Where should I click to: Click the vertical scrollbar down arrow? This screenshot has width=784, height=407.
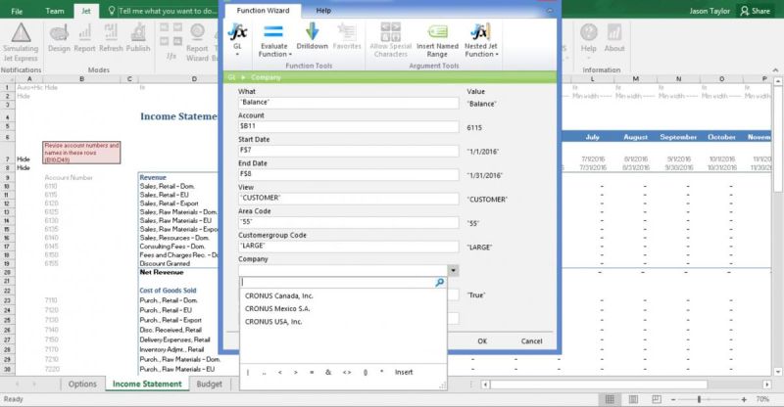point(777,372)
